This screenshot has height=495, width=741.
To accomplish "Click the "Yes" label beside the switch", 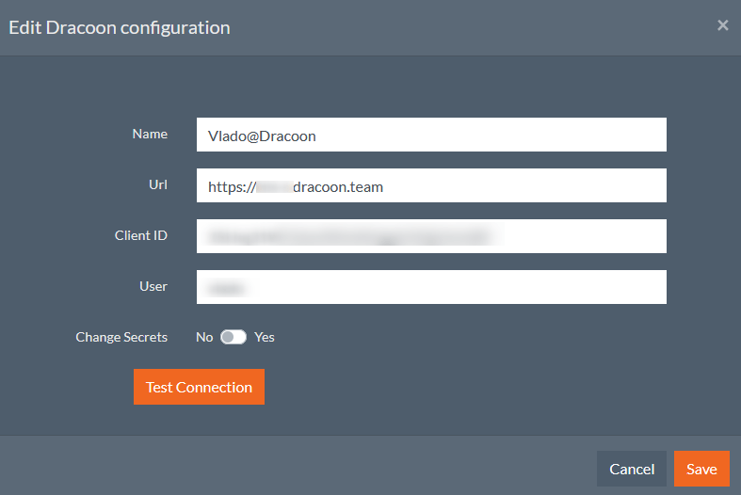I will (x=265, y=337).
